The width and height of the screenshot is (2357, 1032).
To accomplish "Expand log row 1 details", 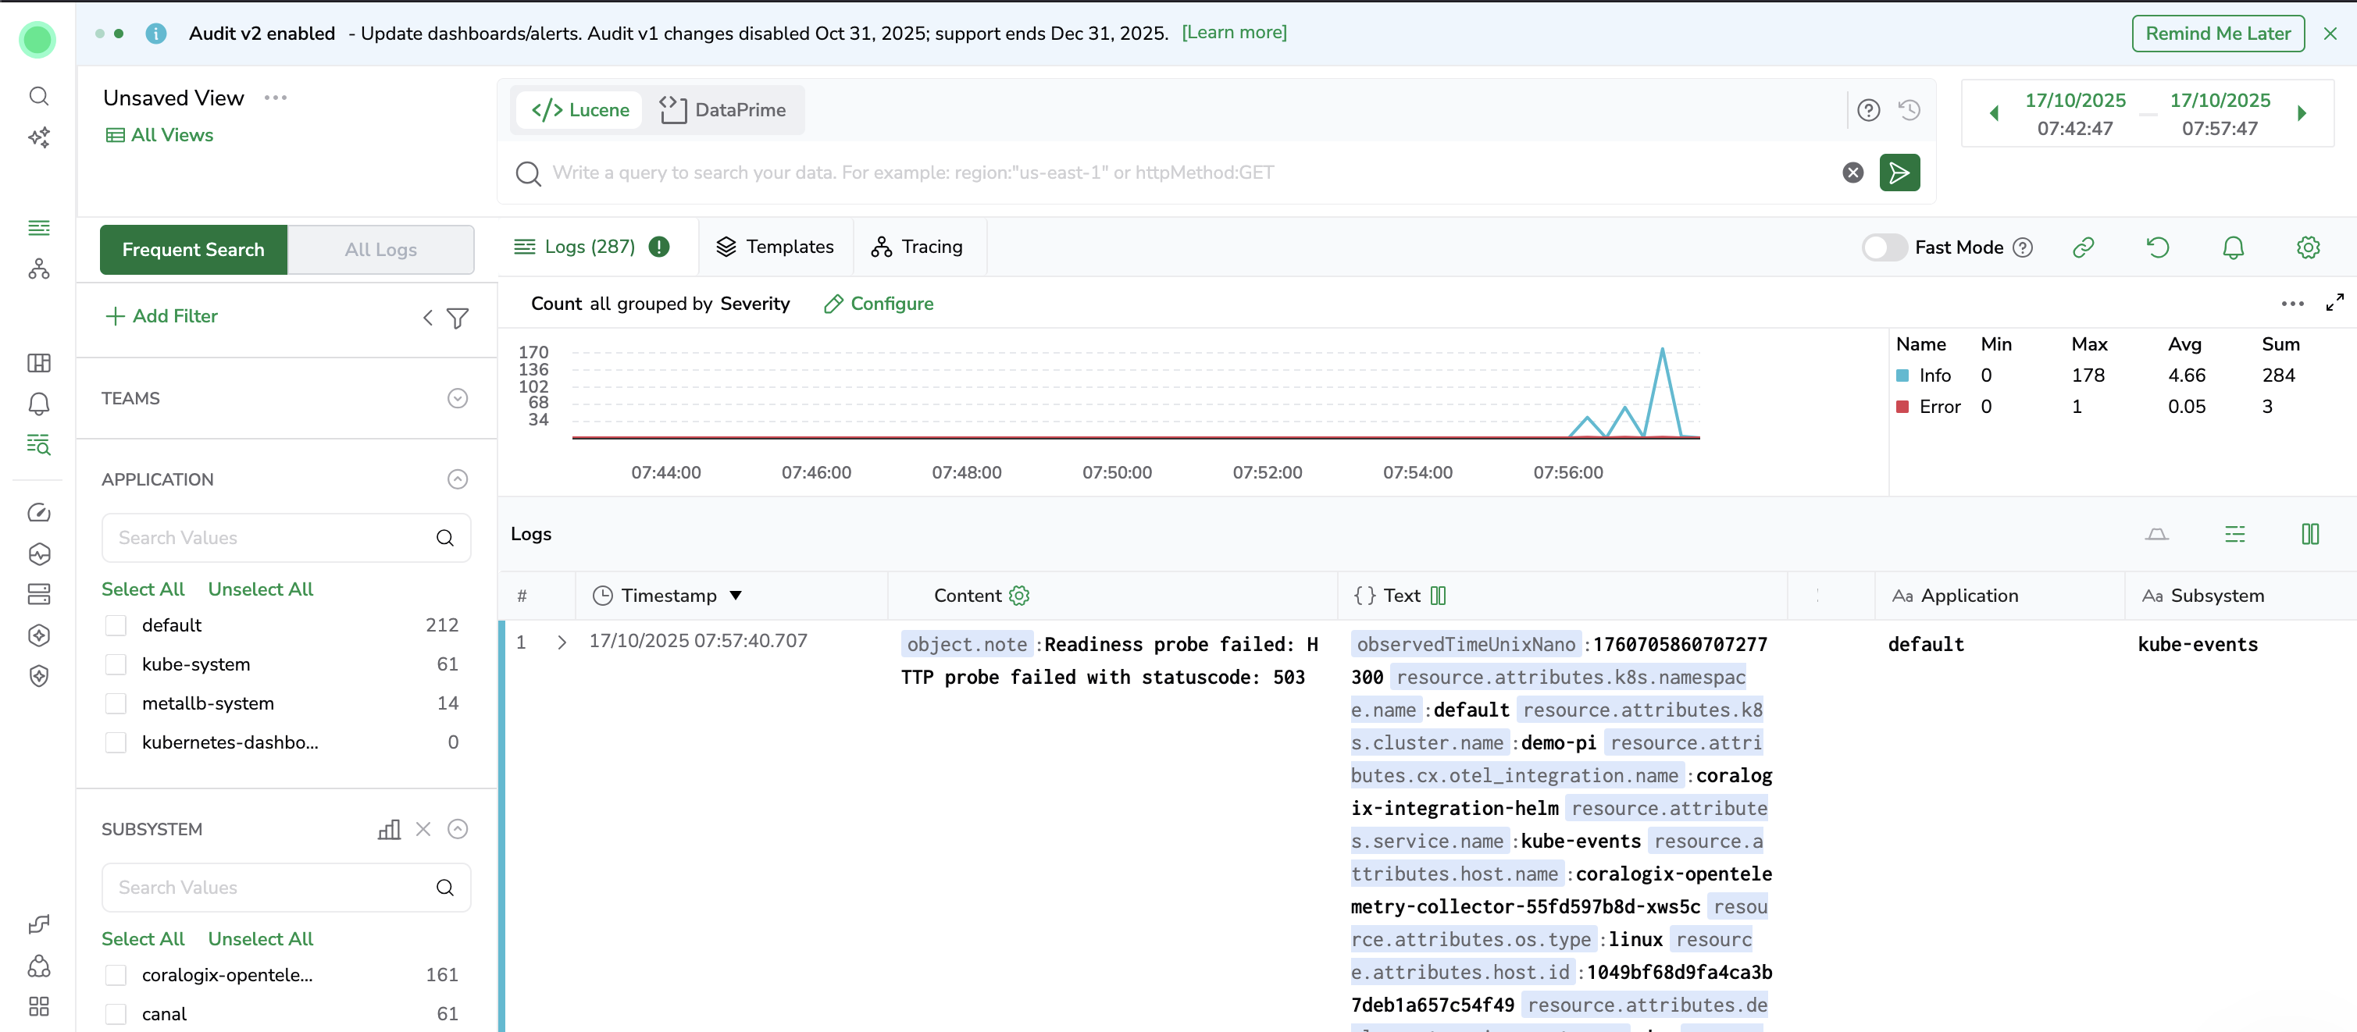I will pos(562,642).
